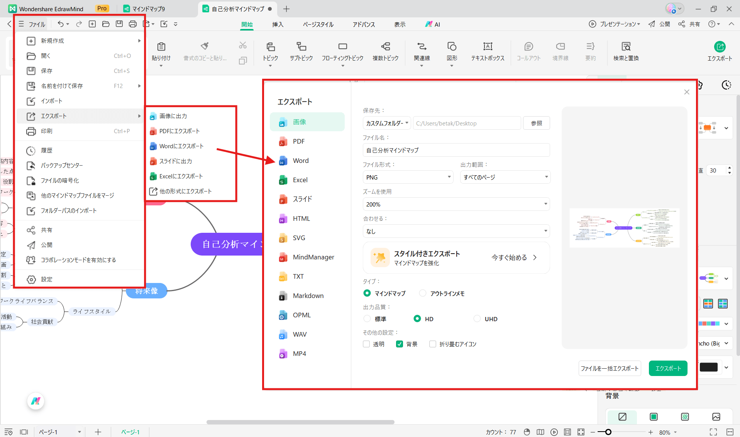Click the 共有 share button at top
Image resolution: width=740 pixels, height=437 pixels.
tap(689, 24)
